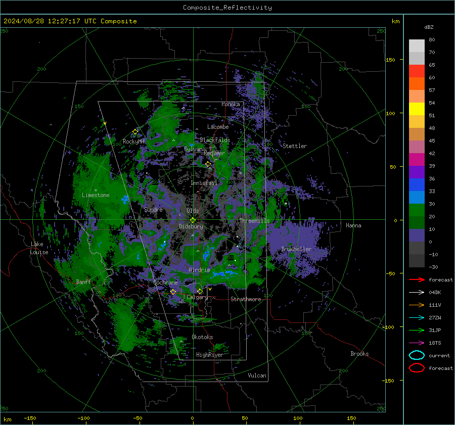Click the red forecast ellipse in the legend
The image size is (455, 425).
coord(417,368)
